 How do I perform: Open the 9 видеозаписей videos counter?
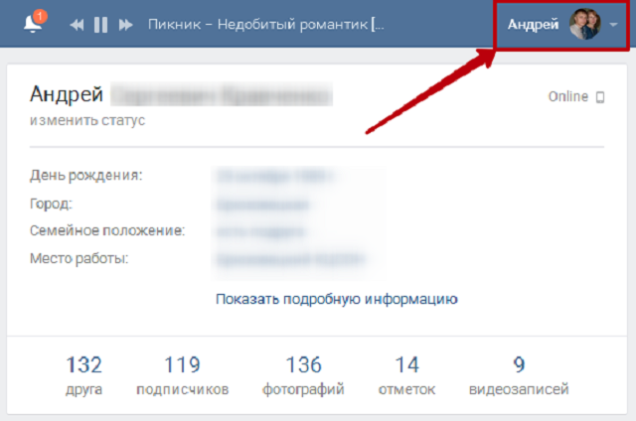tap(519, 375)
